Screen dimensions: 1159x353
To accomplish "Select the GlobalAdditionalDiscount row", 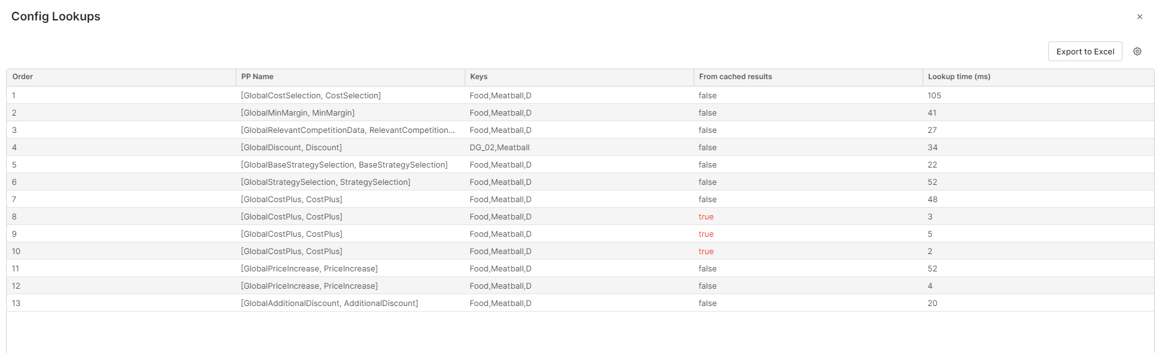I will 329,303.
